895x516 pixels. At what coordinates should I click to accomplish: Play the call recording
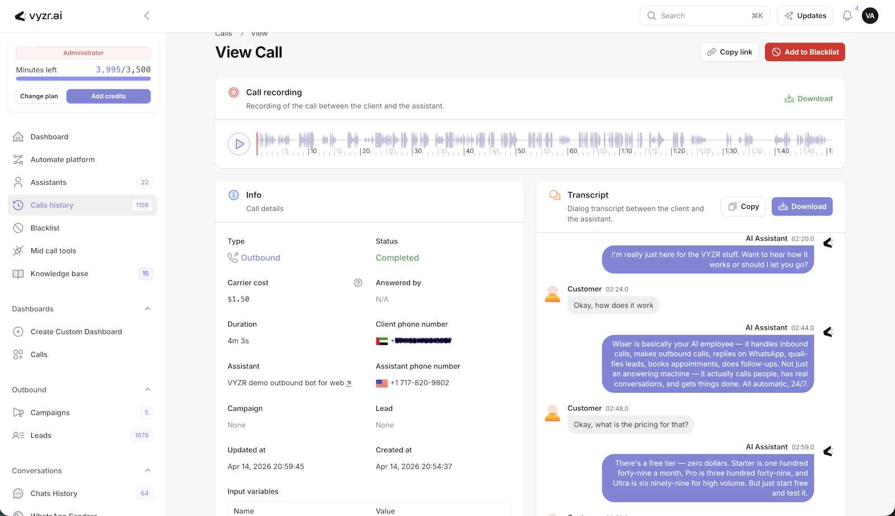click(239, 144)
